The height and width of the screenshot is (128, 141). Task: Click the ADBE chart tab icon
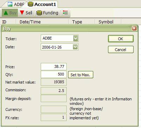[x=10, y=5]
